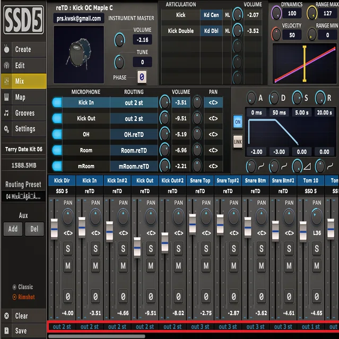This screenshot has width=339, height=339.
Task: Toggle the OH microphone on/off
Action: [57, 134]
